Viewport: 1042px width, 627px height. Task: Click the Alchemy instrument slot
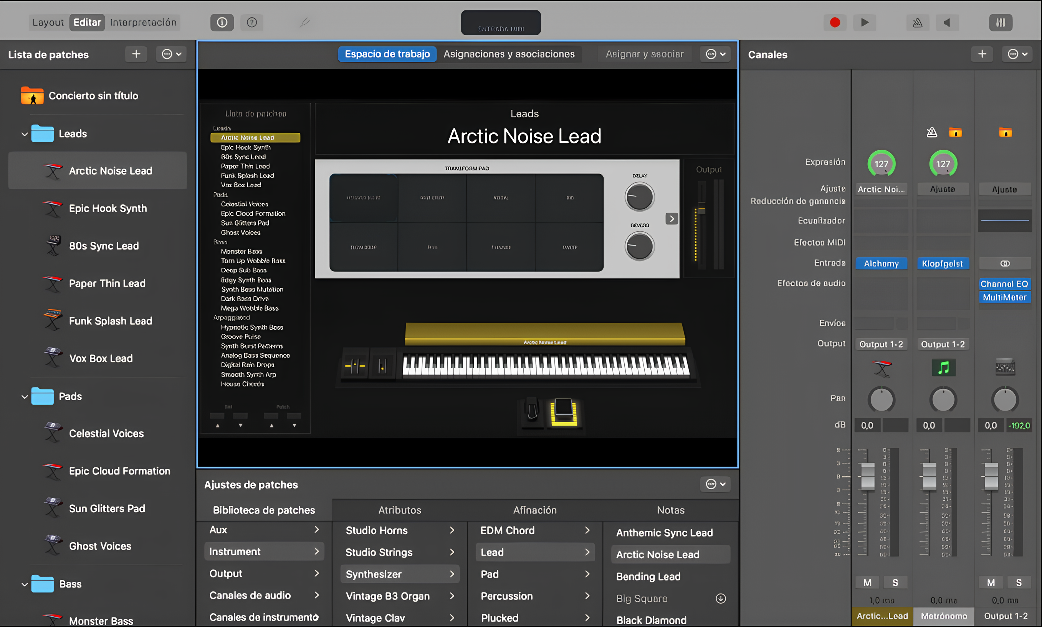[x=881, y=264]
